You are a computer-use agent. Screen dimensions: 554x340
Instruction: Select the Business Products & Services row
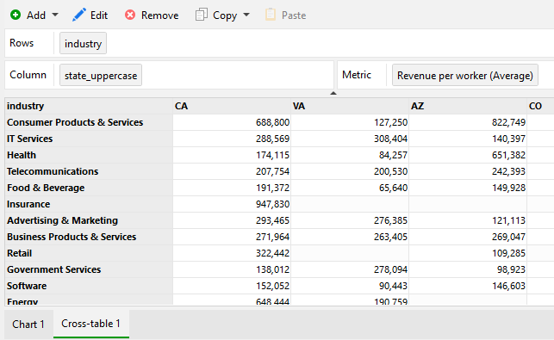coord(89,237)
